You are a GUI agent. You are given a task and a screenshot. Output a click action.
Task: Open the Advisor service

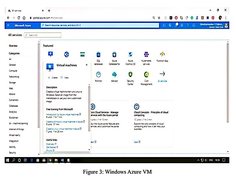[x=114, y=77]
